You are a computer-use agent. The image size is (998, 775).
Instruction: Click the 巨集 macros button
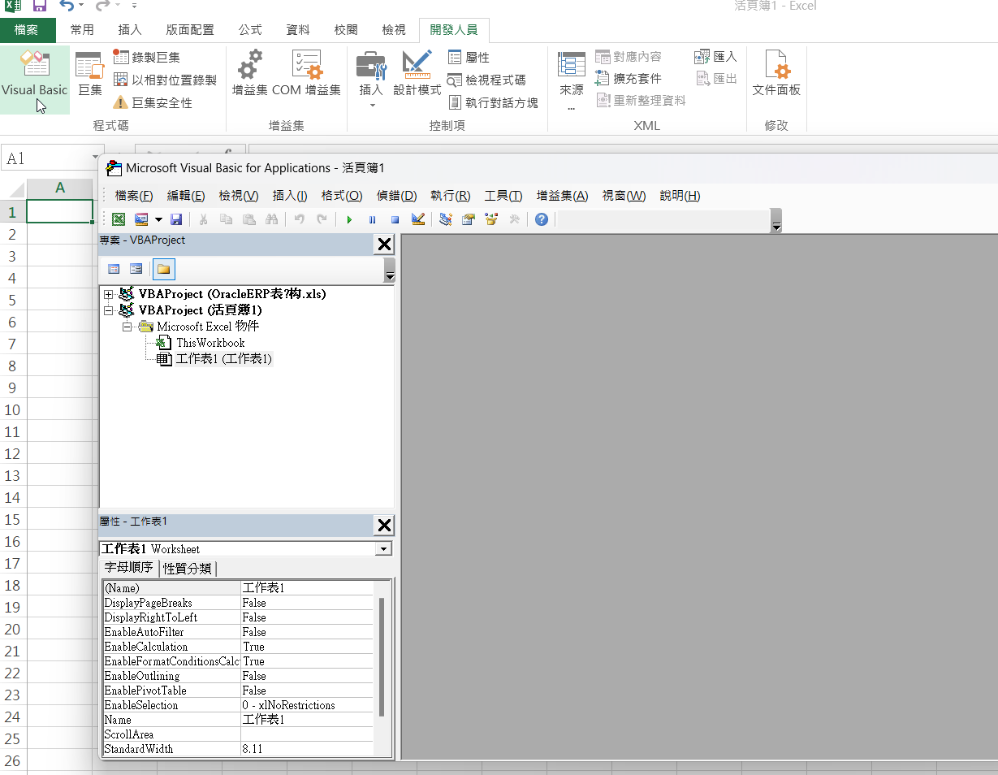click(90, 75)
